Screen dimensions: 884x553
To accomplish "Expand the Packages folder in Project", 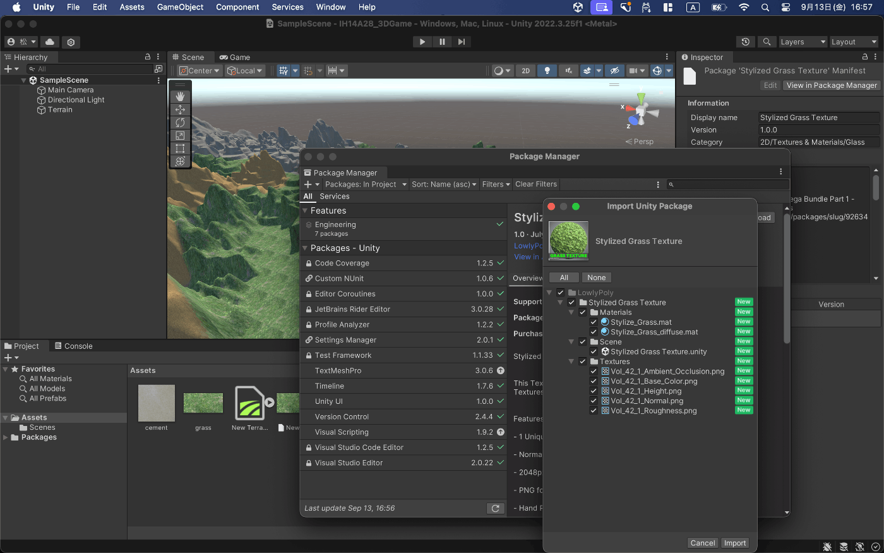I will click(6, 437).
